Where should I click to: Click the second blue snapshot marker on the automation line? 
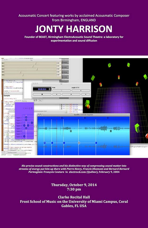pos(52,143)
